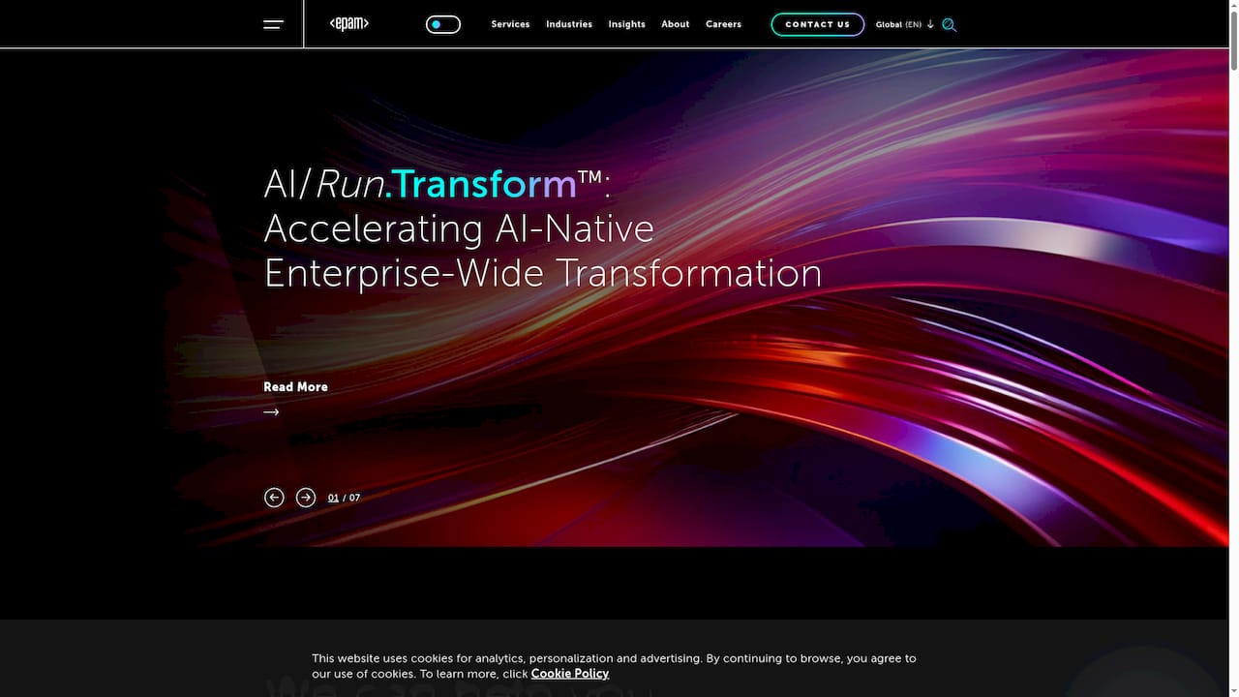Click the language download arrow icon
1239x697 pixels.
930,24
